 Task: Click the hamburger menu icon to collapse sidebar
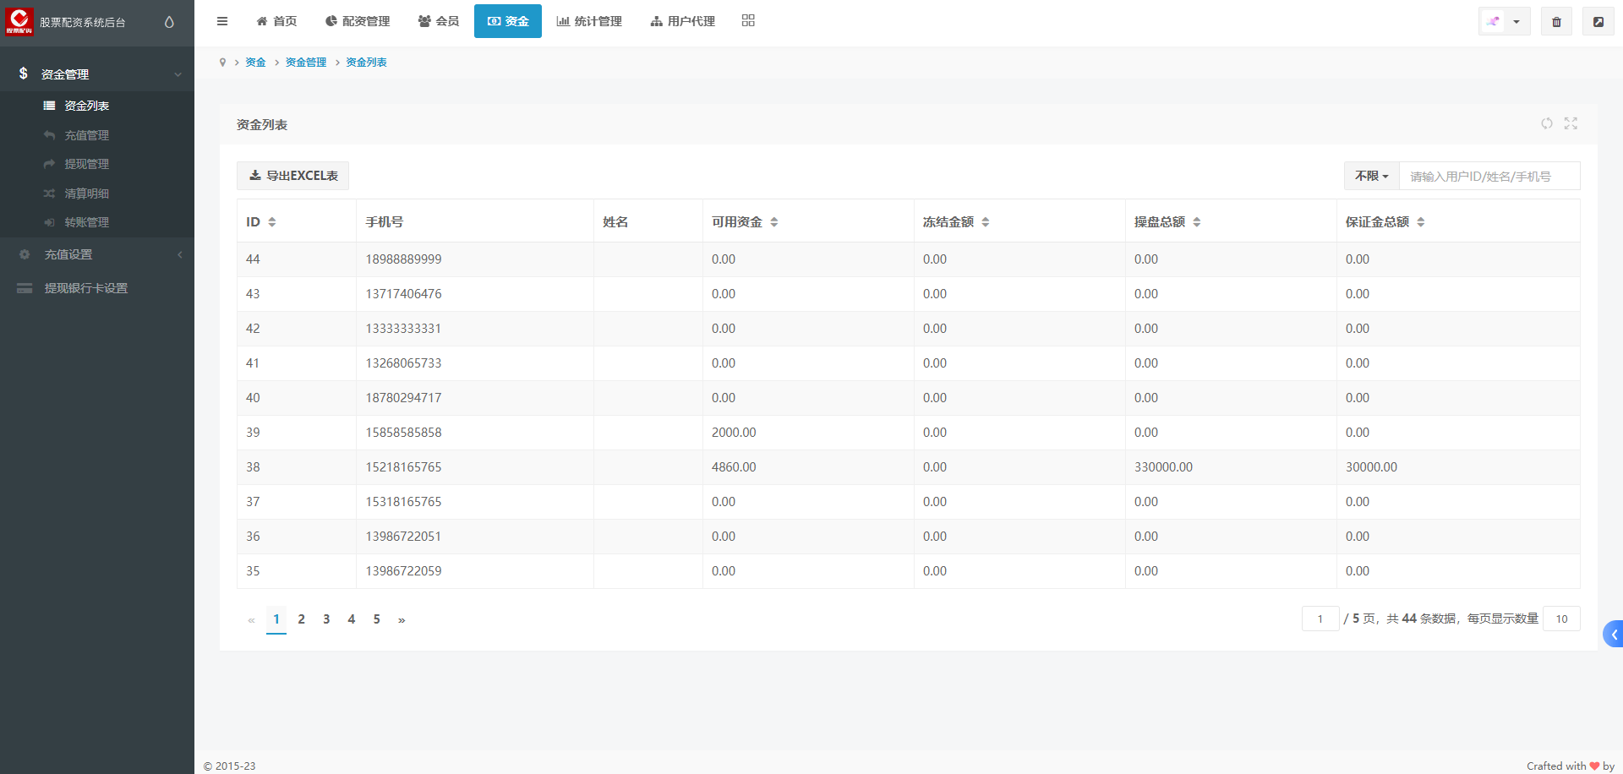pyautogui.click(x=222, y=21)
